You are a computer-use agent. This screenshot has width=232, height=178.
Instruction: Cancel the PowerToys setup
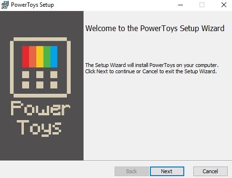(x=211, y=171)
